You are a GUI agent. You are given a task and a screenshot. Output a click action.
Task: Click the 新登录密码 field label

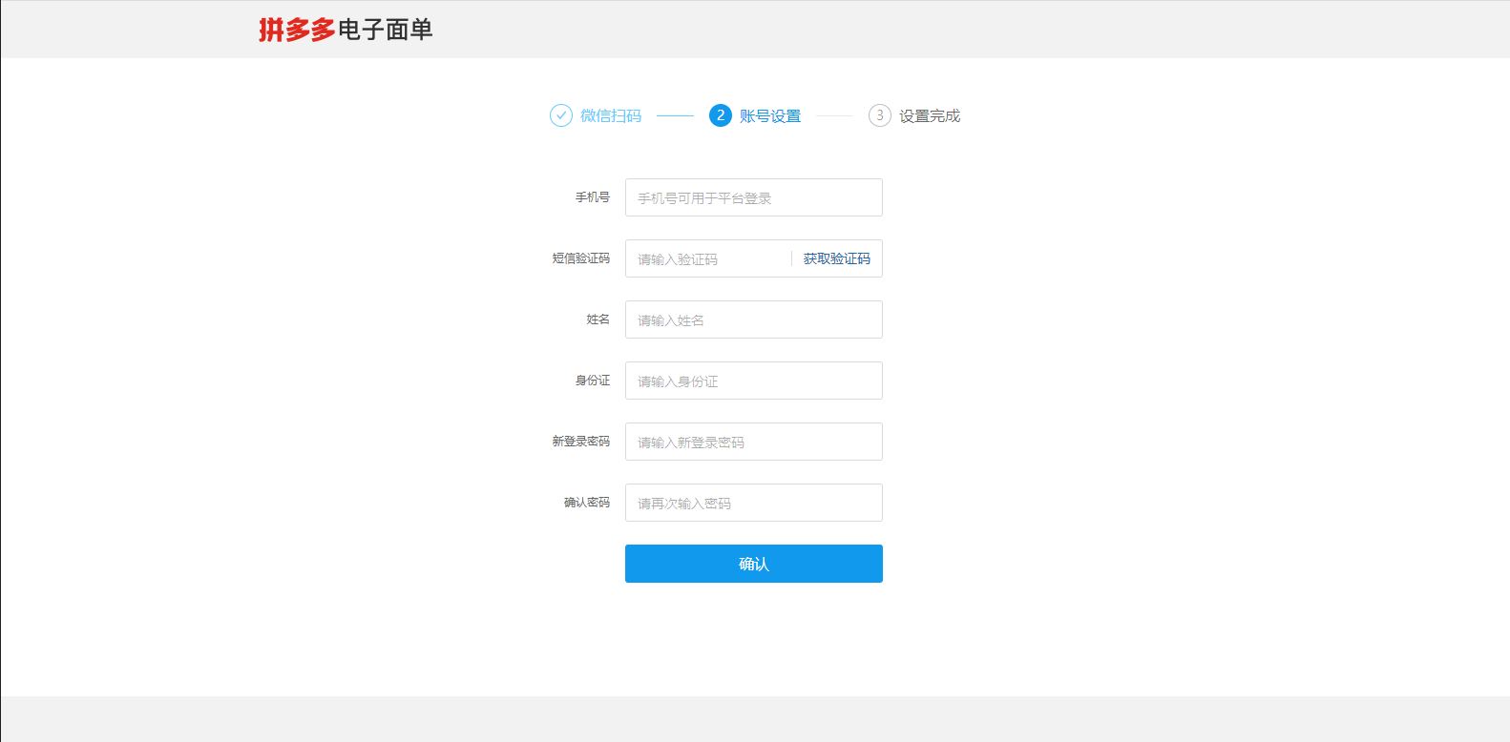pos(580,442)
